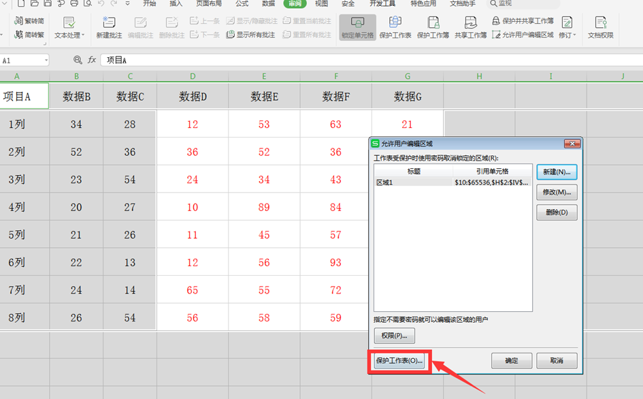Click the search box with magnifier icon
The image size is (643, 399).
coord(523,3)
